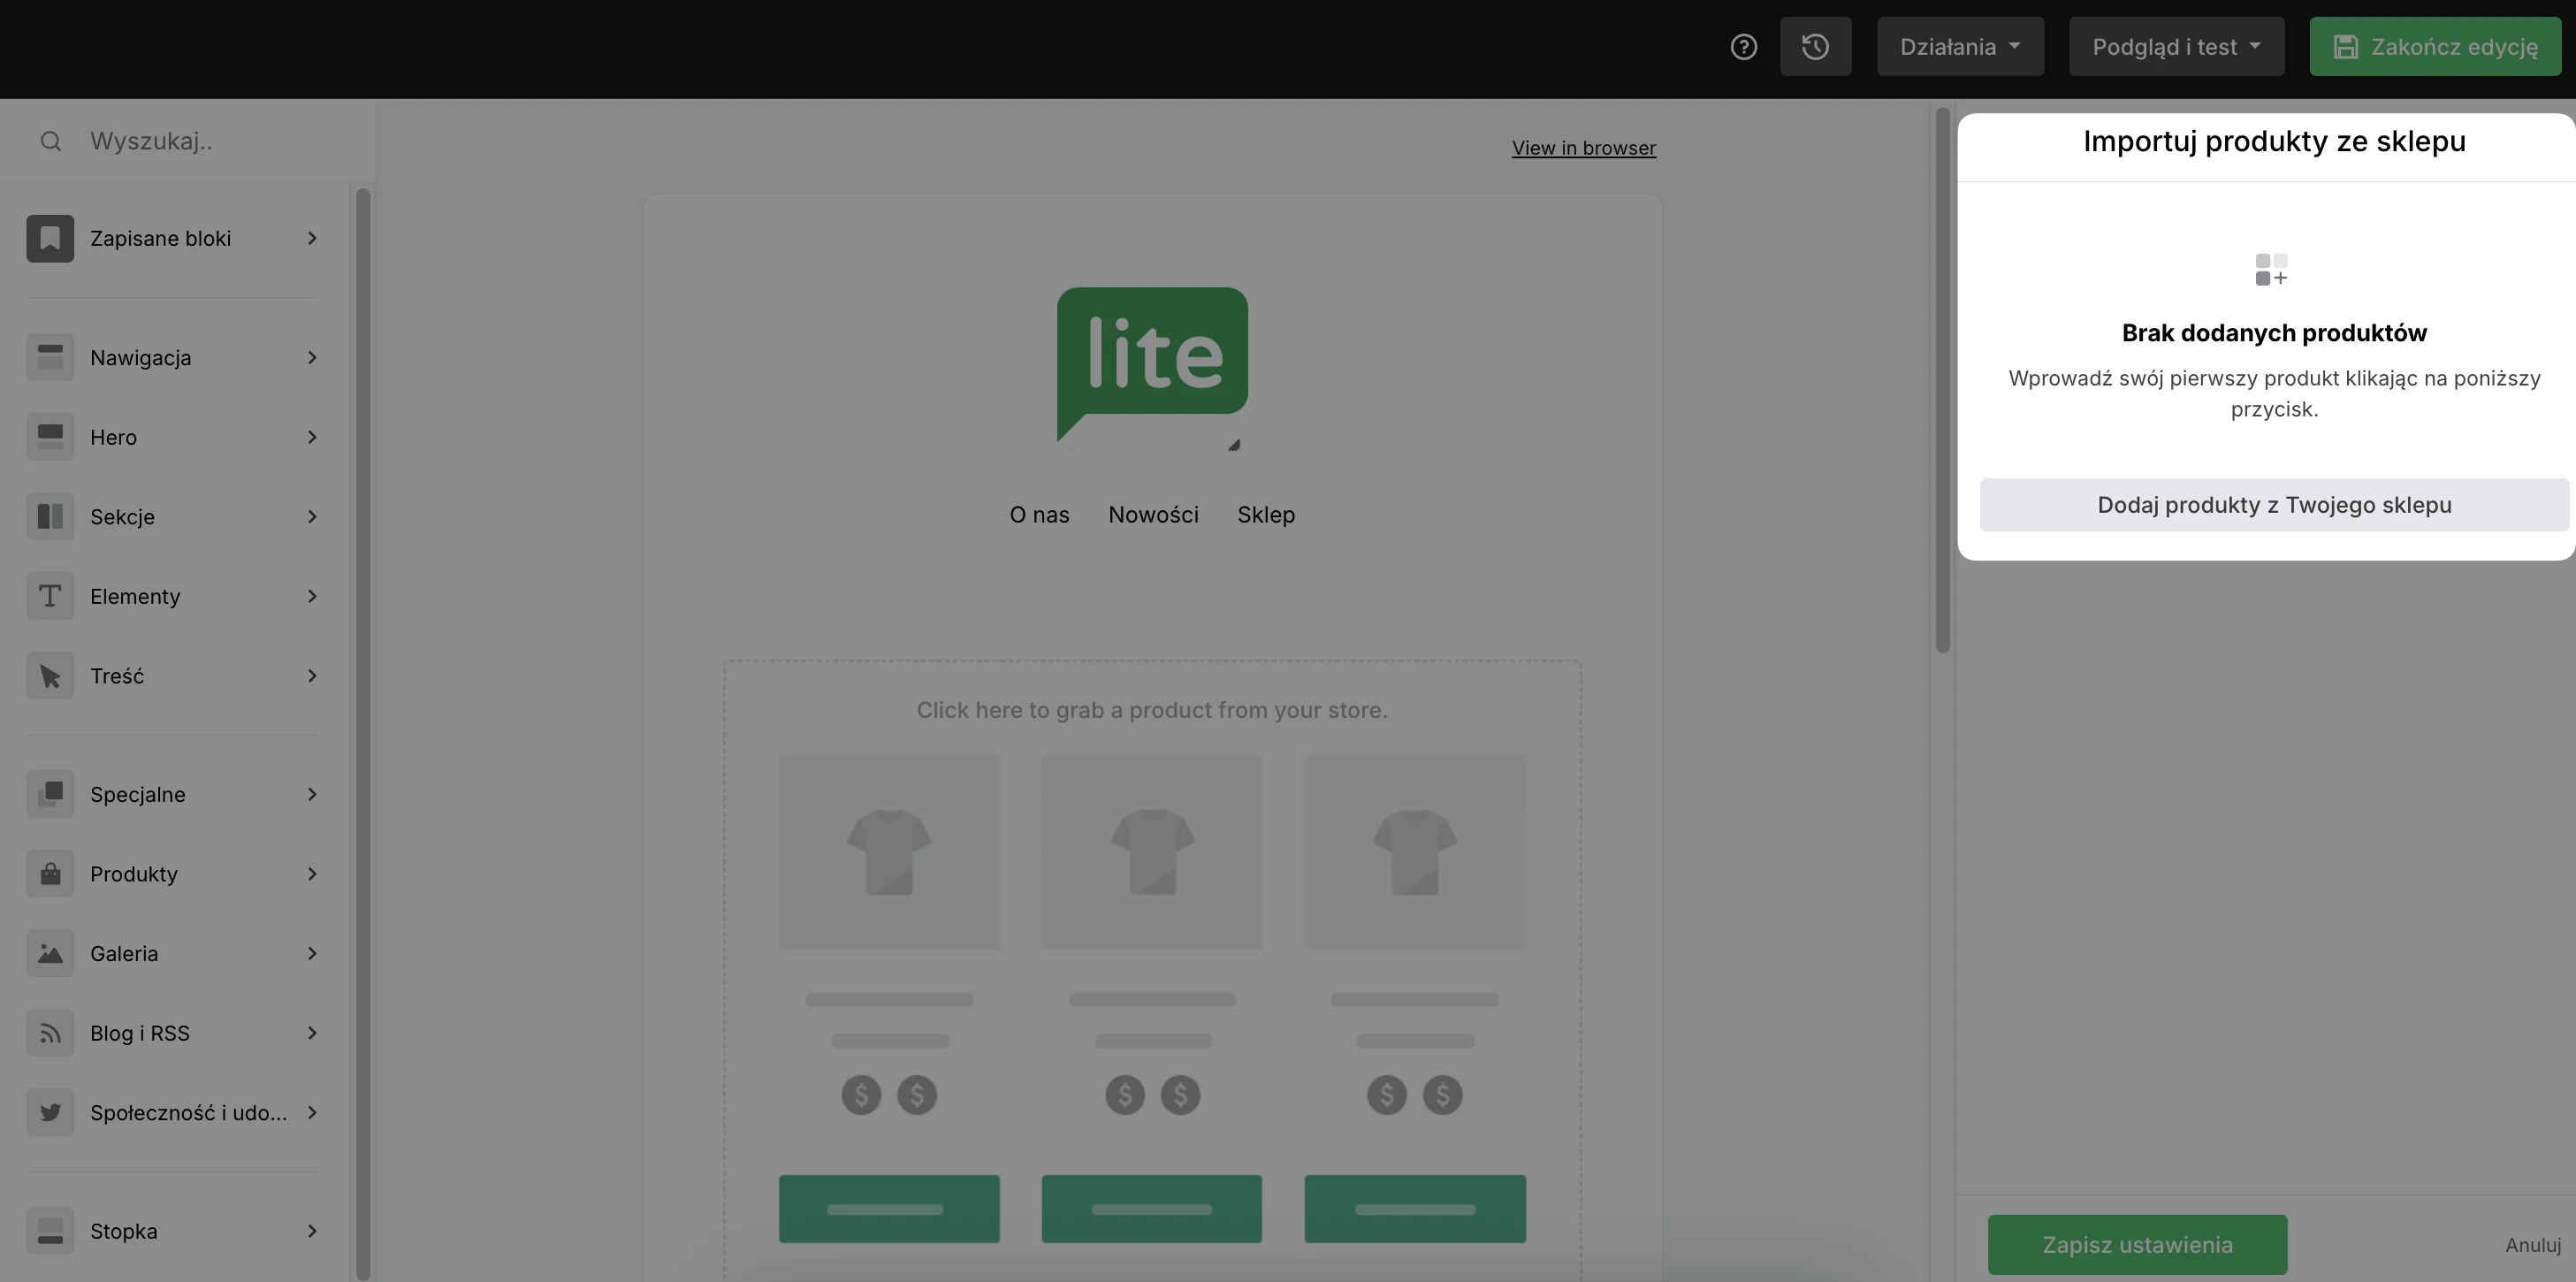
Task: Click the 'Click here to grab a product' text
Action: coord(1152,710)
